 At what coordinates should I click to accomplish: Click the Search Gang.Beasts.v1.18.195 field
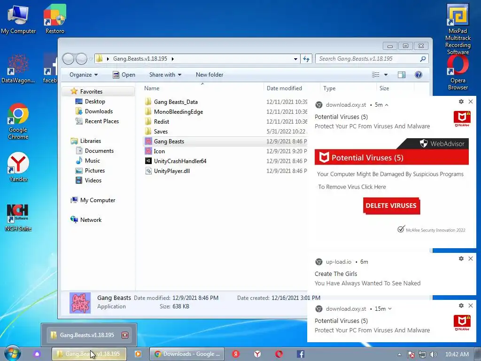pos(367,59)
